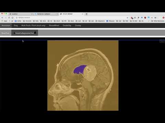The width and height of the screenshot is (165, 123).
Task: Open the Apps bookmarks shortcut
Action: [4, 21]
